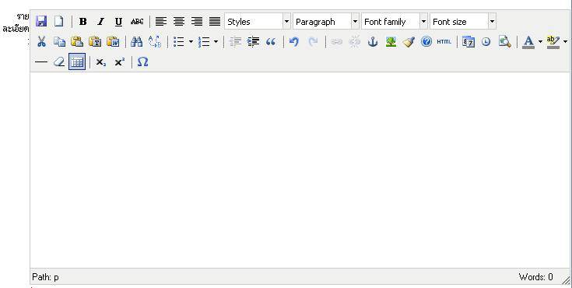Apply Blockquote formatting
Viewport: 572px width, 288px height.
(x=271, y=41)
